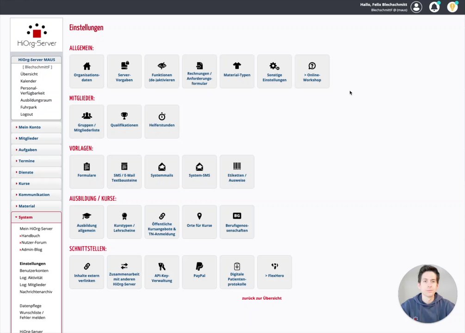Open the Online-Workshop tile
Image resolution: width=465 pixels, height=333 pixels.
coord(312,72)
